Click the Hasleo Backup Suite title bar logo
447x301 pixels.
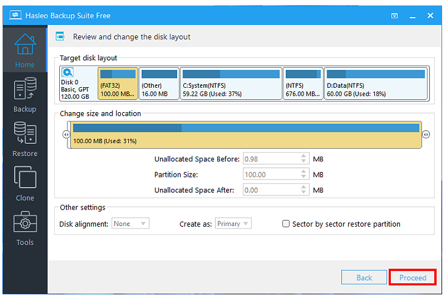coord(15,15)
